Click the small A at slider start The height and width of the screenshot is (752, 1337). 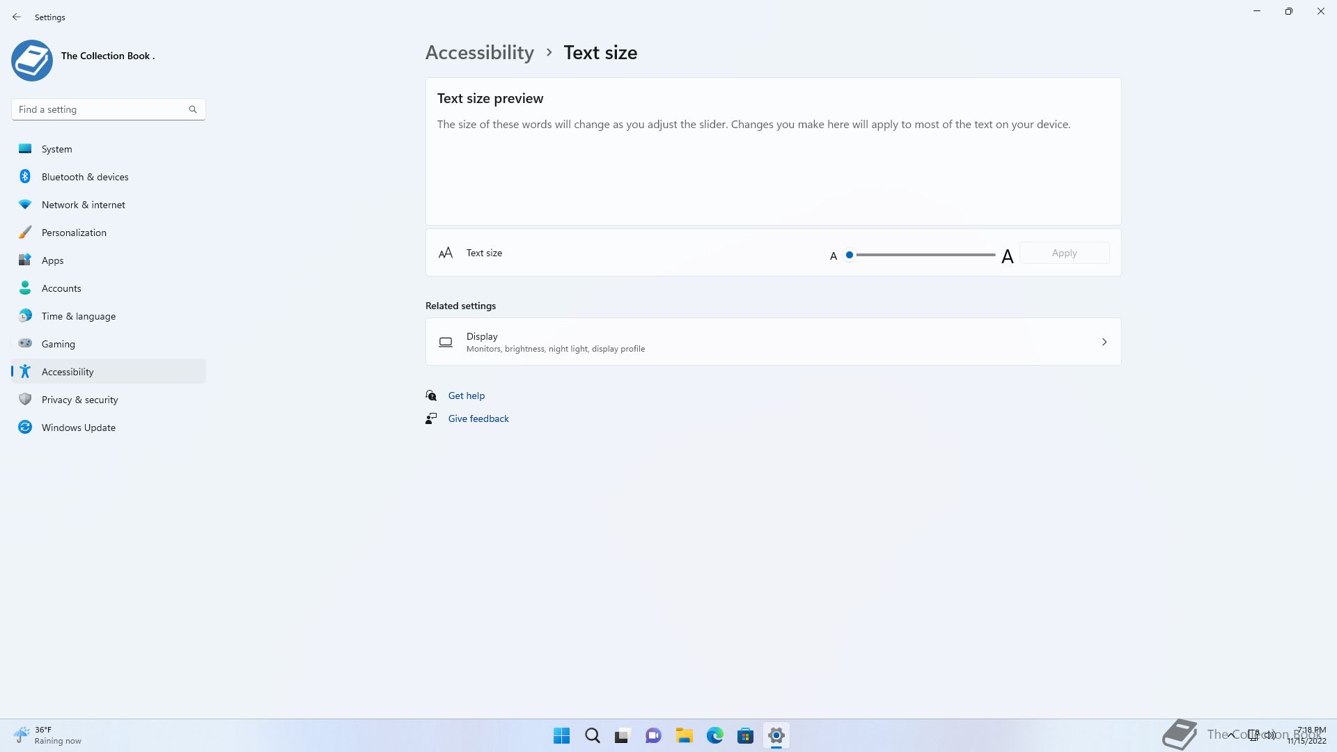(x=834, y=256)
